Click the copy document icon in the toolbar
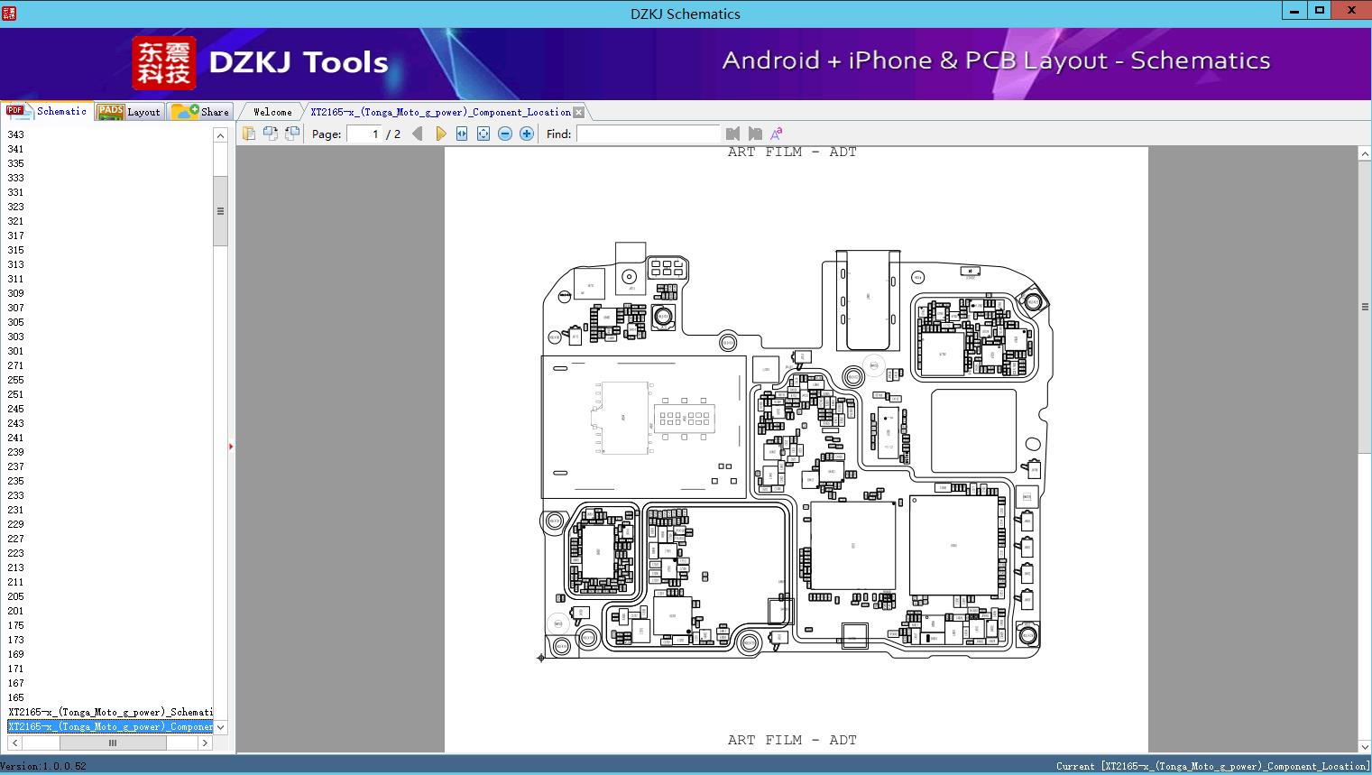The image size is (1372, 775). pos(249,134)
